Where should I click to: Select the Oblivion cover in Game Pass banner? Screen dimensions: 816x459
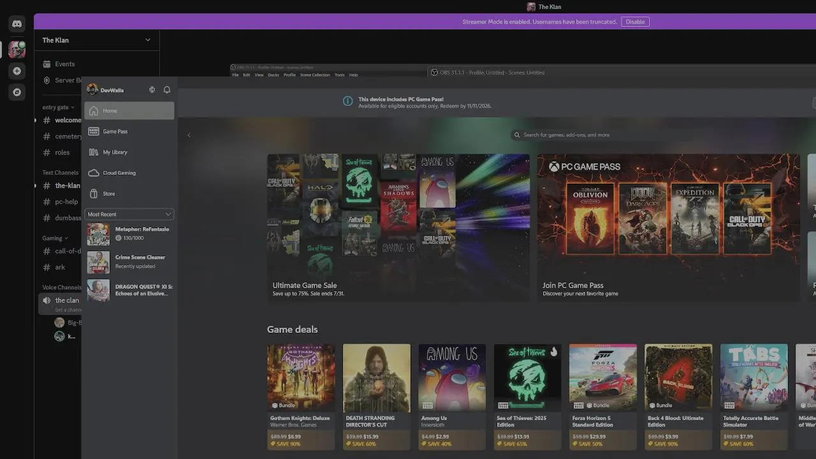point(590,218)
